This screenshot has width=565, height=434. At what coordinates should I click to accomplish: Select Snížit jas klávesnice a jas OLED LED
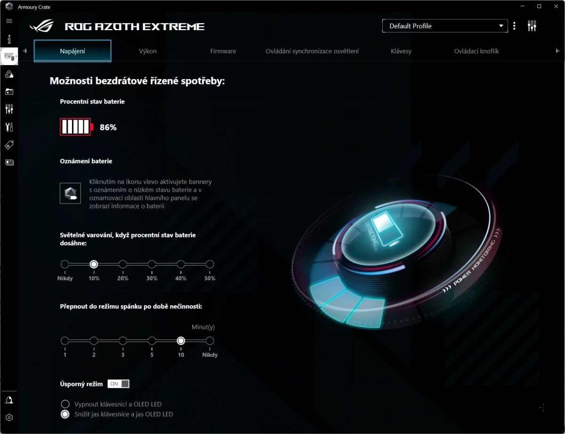pyautogui.click(x=65, y=415)
